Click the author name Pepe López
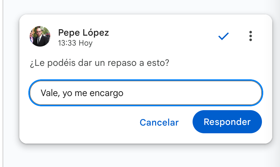280x167 pixels. point(83,33)
